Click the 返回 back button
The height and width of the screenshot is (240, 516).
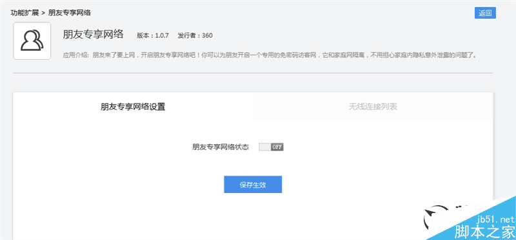pyautogui.click(x=485, y=13)
